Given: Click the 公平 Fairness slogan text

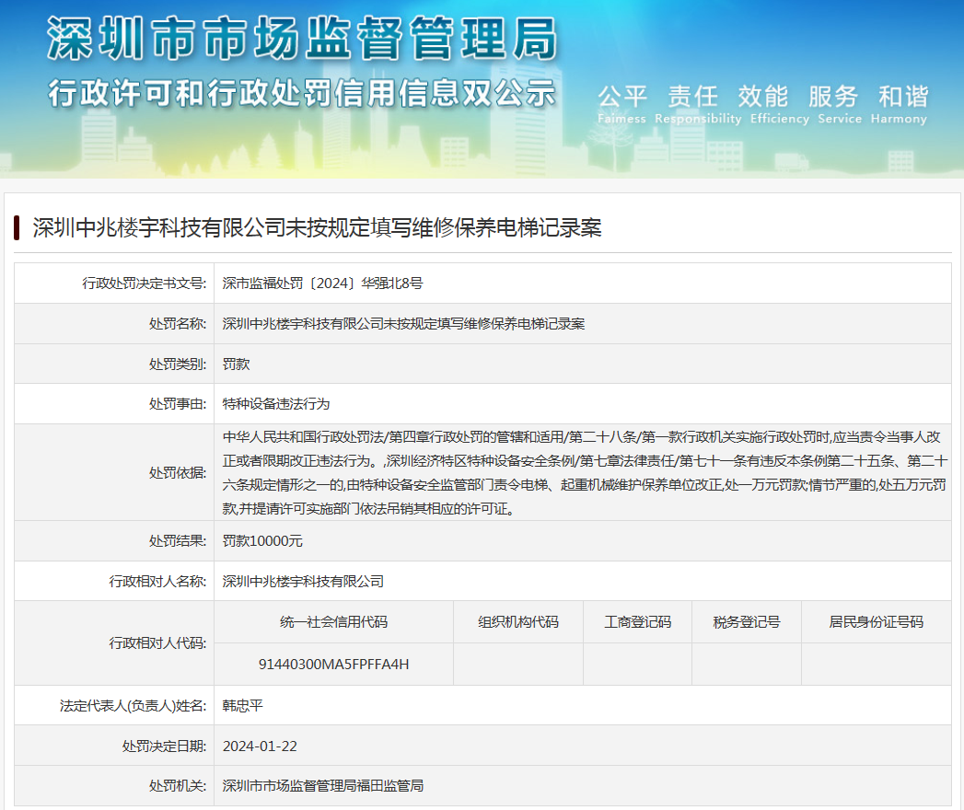Looking at the screenshot, I should [x=621, y=105].
